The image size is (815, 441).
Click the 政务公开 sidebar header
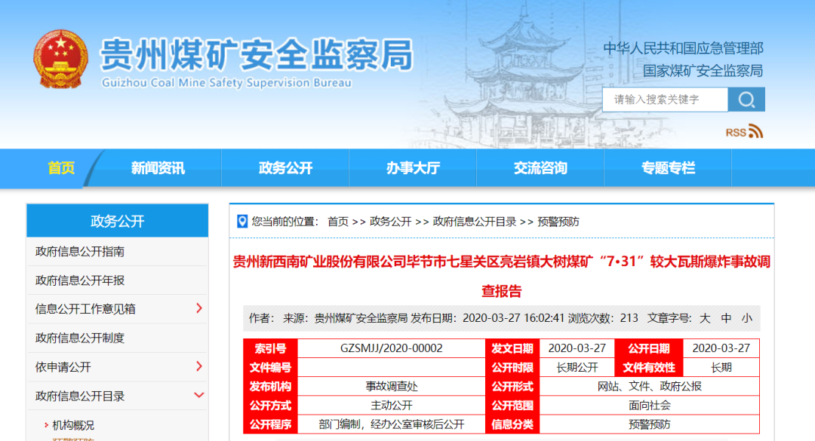tap(118, 221)
